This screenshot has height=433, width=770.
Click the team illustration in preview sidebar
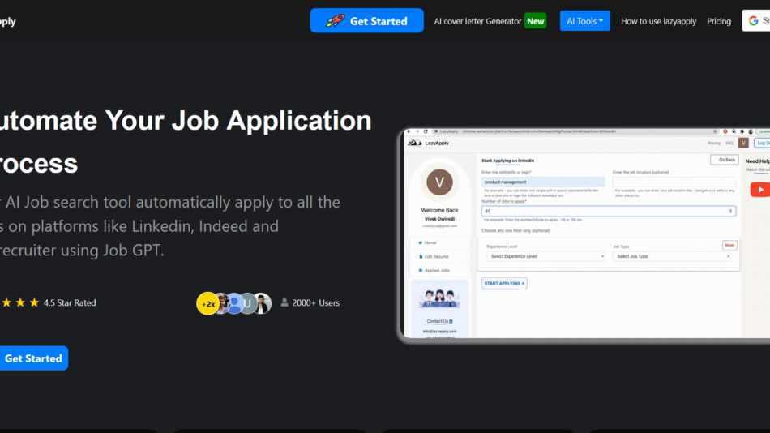click(439, 298)
